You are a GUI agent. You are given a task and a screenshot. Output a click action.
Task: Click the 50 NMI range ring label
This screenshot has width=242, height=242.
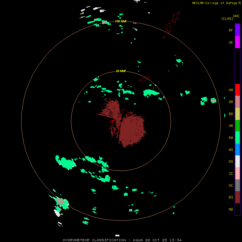coord(121,71)
